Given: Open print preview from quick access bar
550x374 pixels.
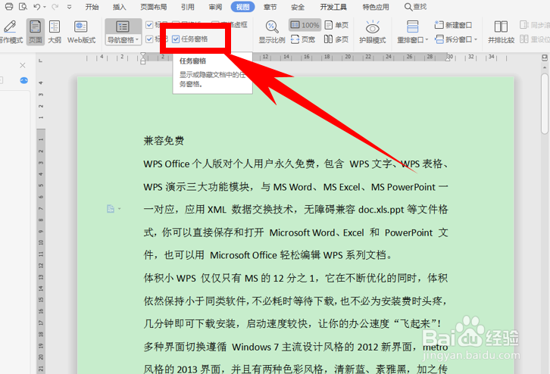Looking at the screenshot, I should pos(23,6).
